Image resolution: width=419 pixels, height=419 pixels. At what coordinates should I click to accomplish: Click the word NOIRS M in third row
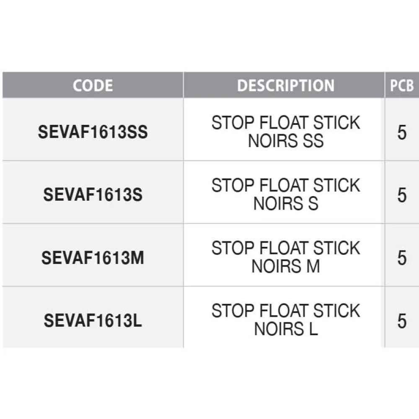[286, 266]
